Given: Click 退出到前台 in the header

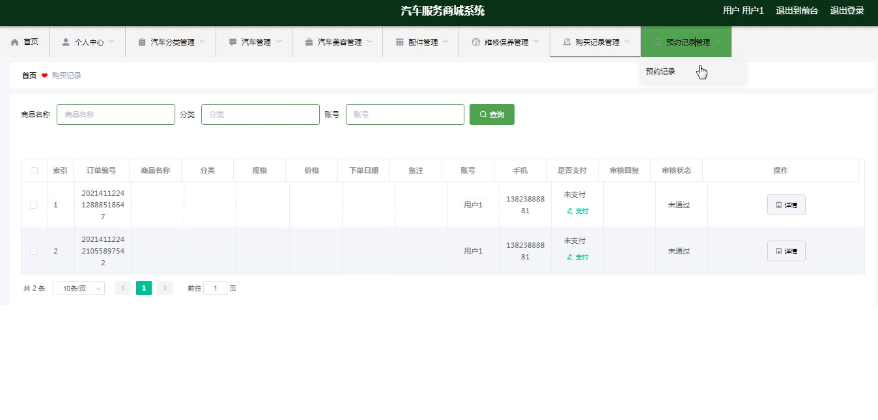Looking at the screenshot, I should coord(797,10).
